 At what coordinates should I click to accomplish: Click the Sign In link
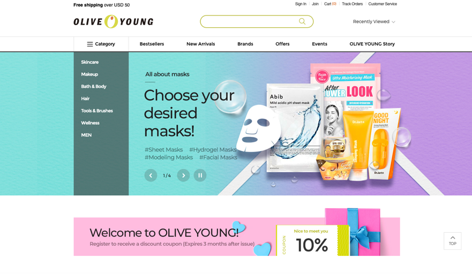(301, 4)
